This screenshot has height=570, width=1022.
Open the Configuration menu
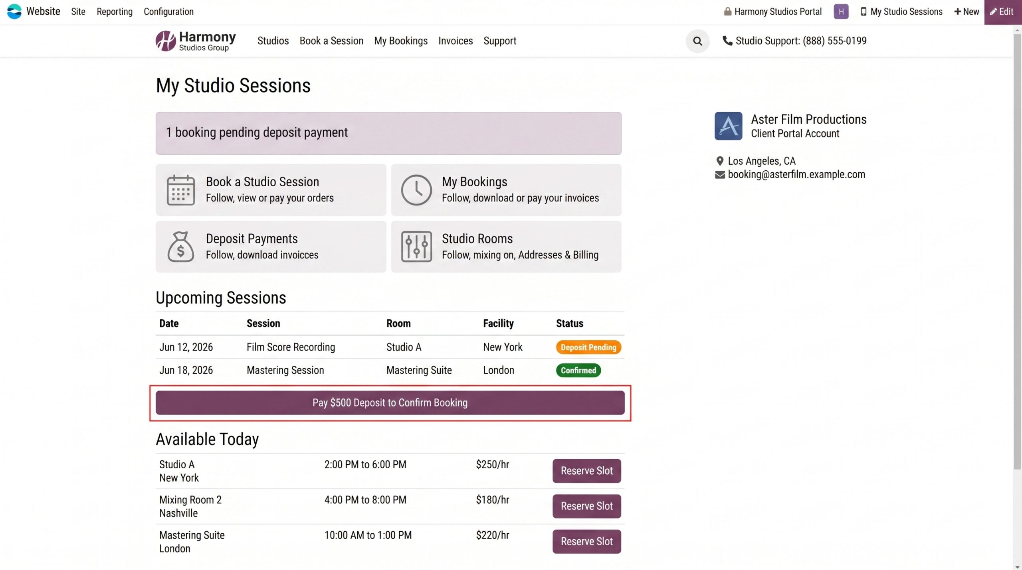point(168,12)
